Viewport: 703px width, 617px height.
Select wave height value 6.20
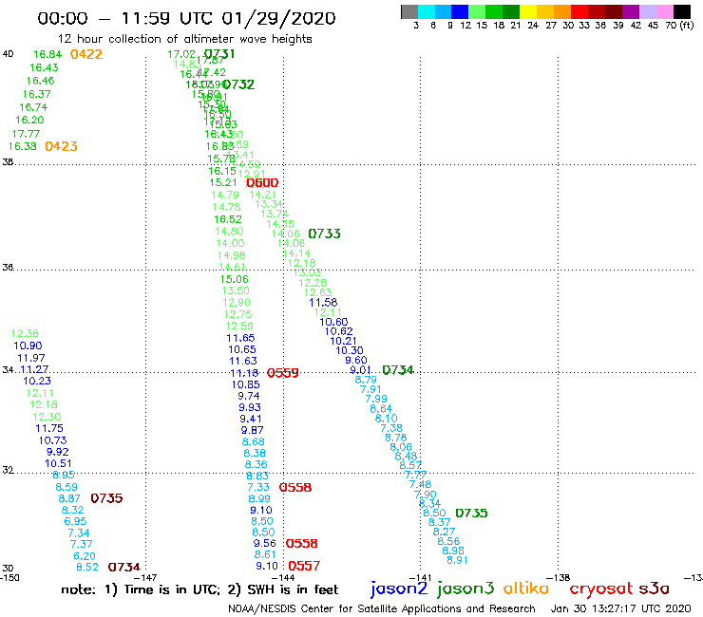tap(85, 556)
